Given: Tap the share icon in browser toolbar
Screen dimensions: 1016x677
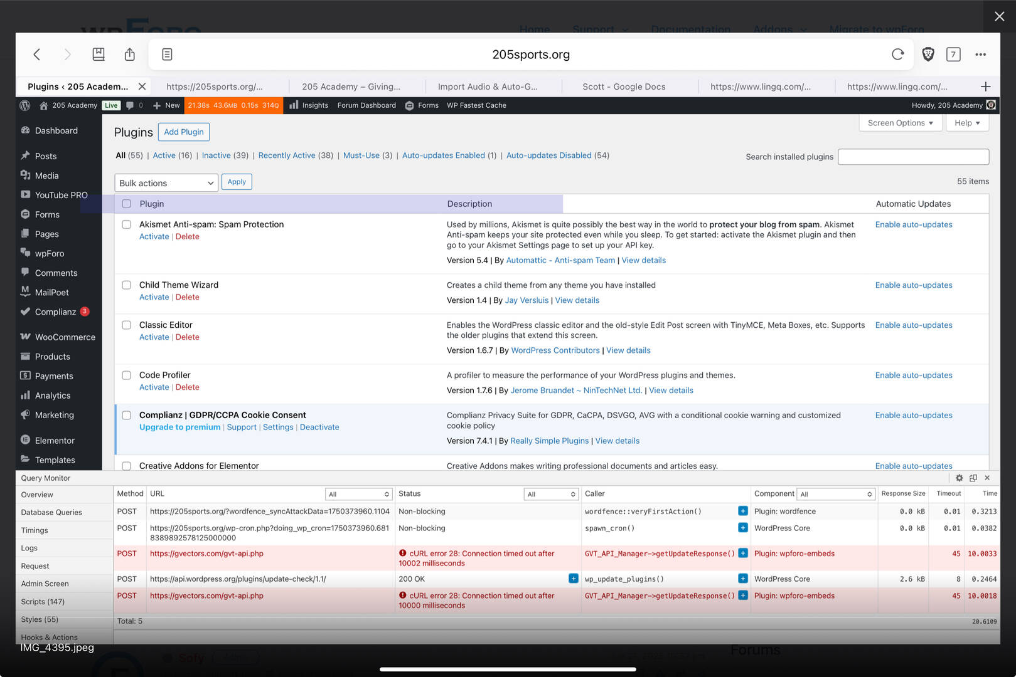Looking at the screenshot, I should pos(130,55).
